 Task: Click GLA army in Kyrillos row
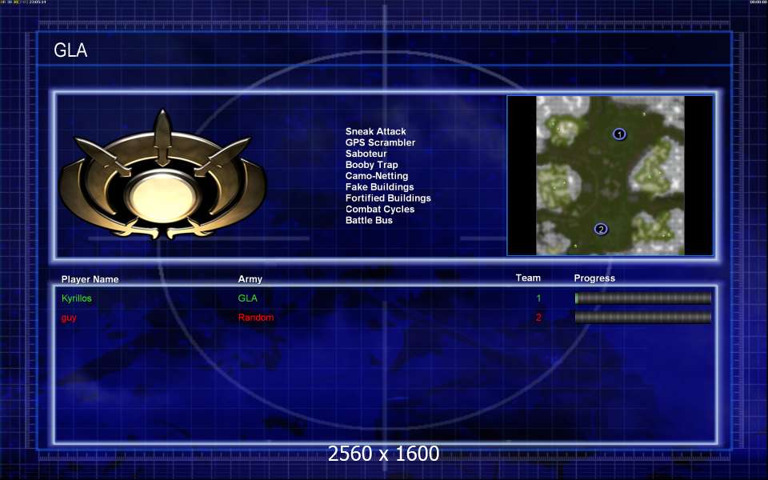coord(247,298)
